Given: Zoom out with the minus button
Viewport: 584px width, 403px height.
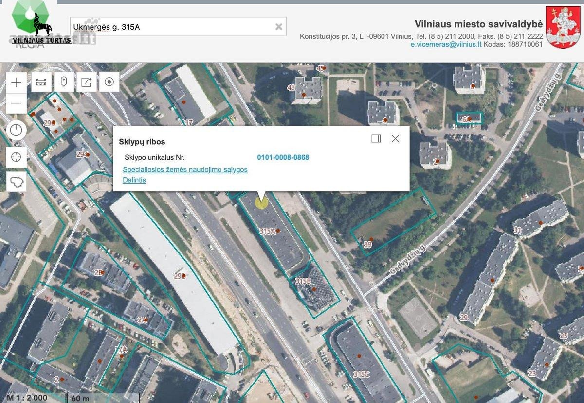Looking at the screenshot, I should 17,103.
